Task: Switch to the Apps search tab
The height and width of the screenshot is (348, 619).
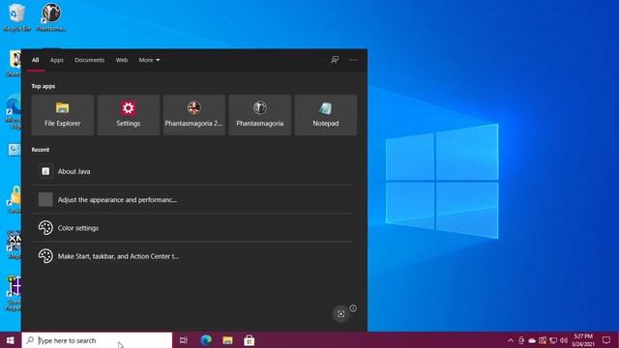Action: point(57,60)
